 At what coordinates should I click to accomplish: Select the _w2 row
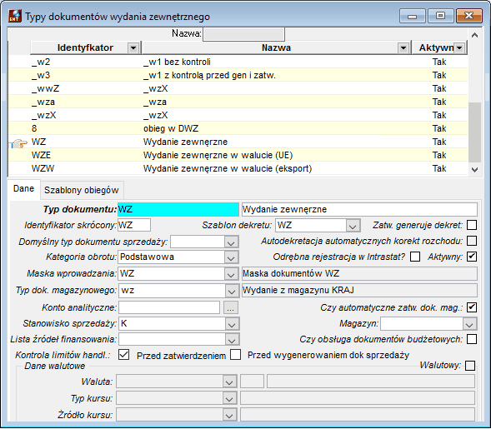(238, 62)
